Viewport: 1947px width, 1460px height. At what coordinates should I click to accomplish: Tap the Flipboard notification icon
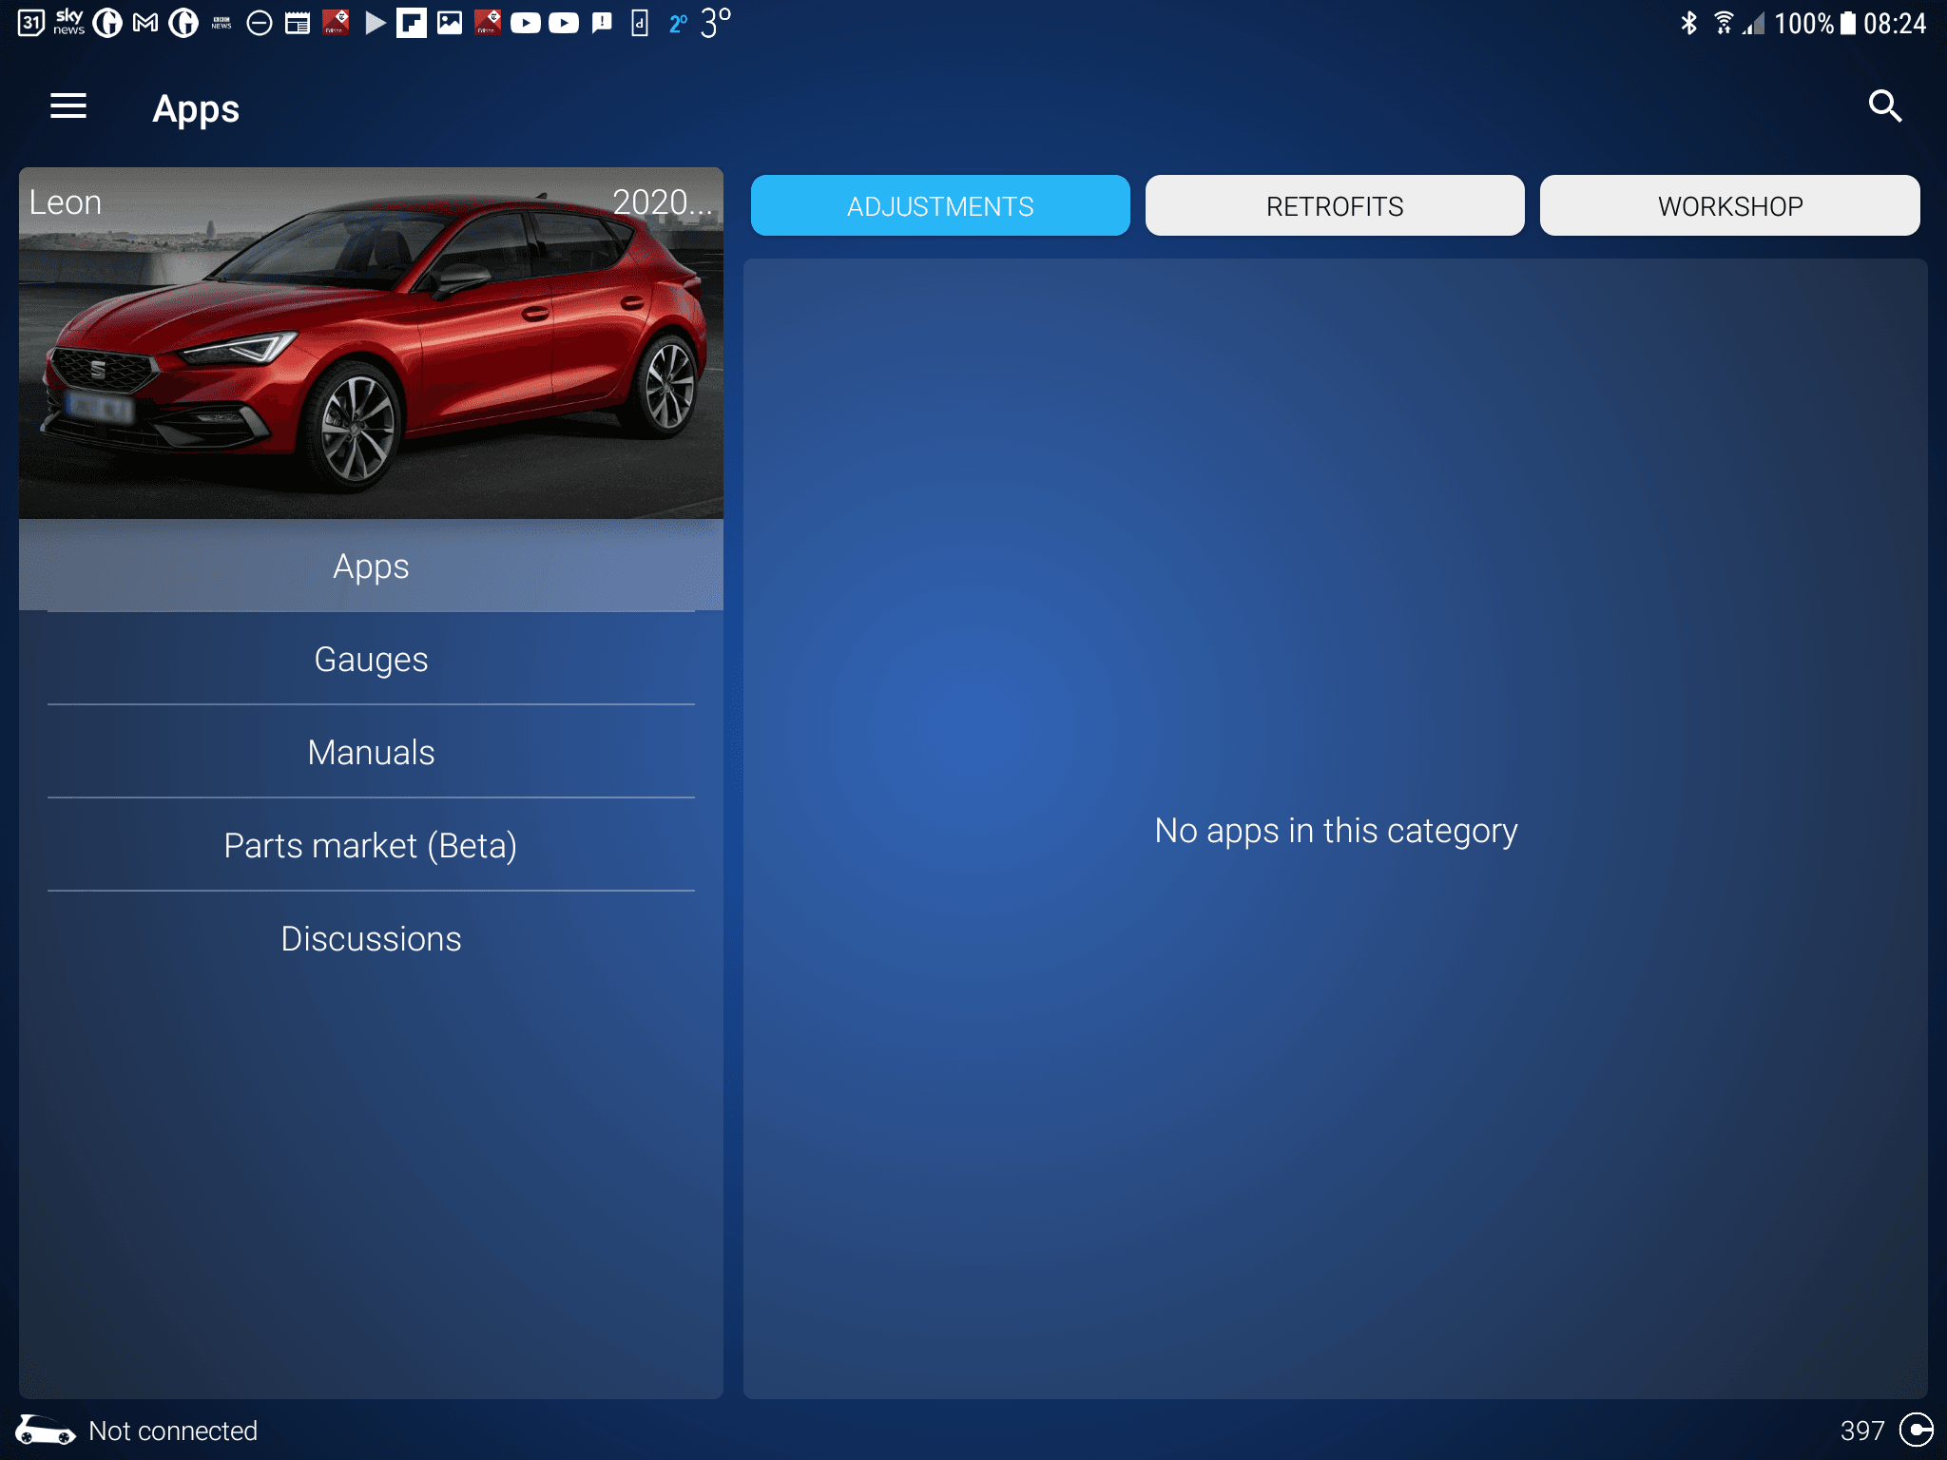coord(412,23)
